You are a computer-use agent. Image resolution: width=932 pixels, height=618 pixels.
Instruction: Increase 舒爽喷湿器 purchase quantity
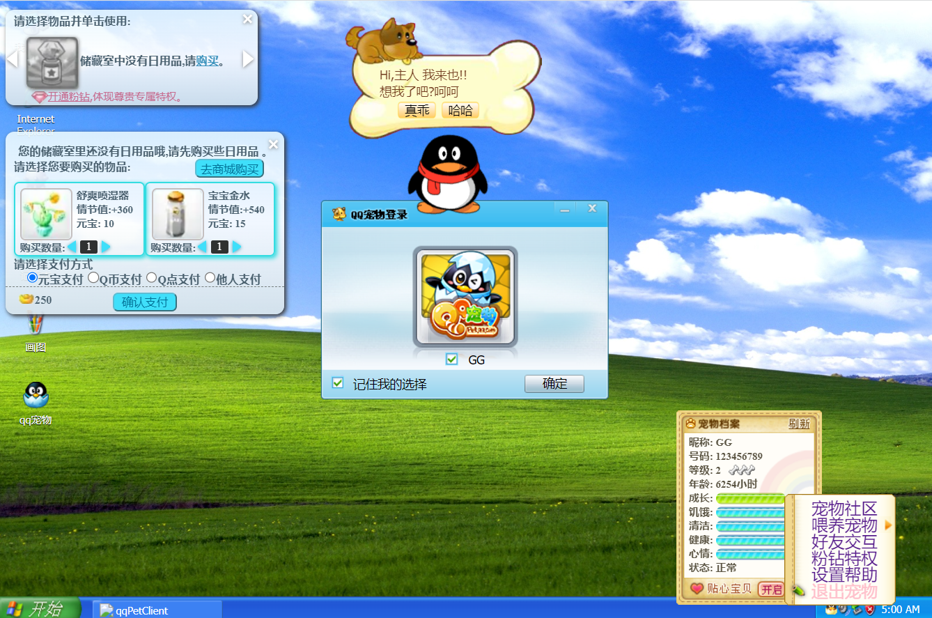(x=105, y=247)
